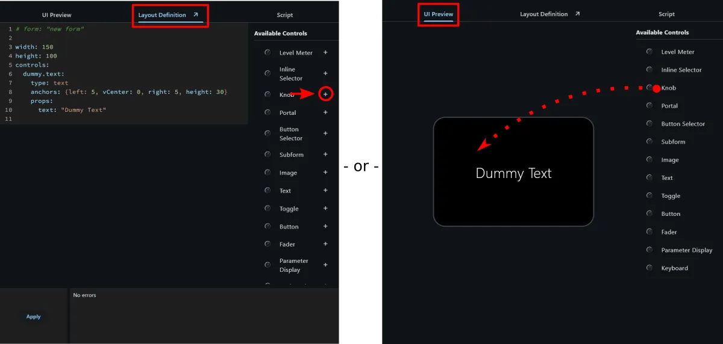The width and height of the screenshot is (723, 344).
Task: Click the plus icon beside Subform
Action: [325, 155]
